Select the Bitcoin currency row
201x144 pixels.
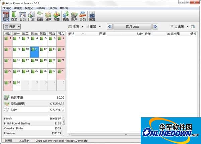click(x=32, y=118)
